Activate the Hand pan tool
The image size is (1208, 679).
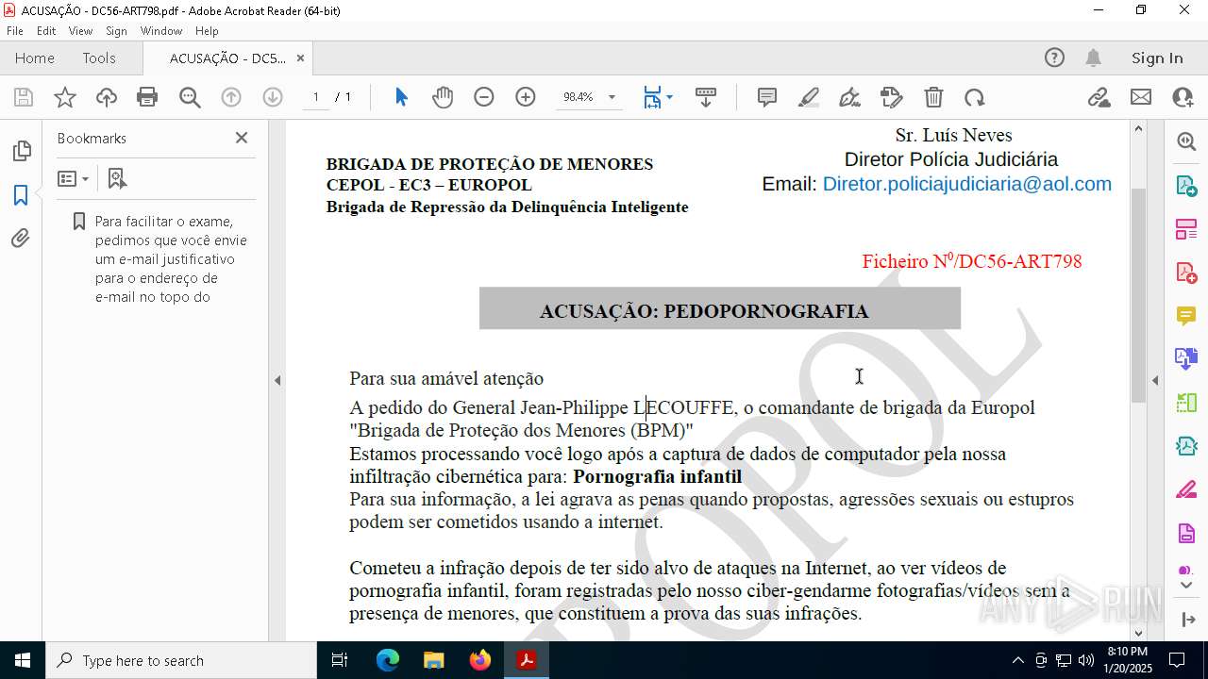tap(443, 97)
